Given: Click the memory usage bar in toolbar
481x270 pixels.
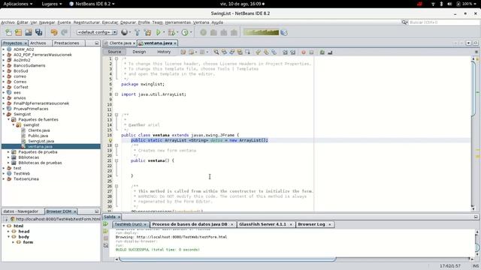Looking at the screenshot, I should pos(262,32).
